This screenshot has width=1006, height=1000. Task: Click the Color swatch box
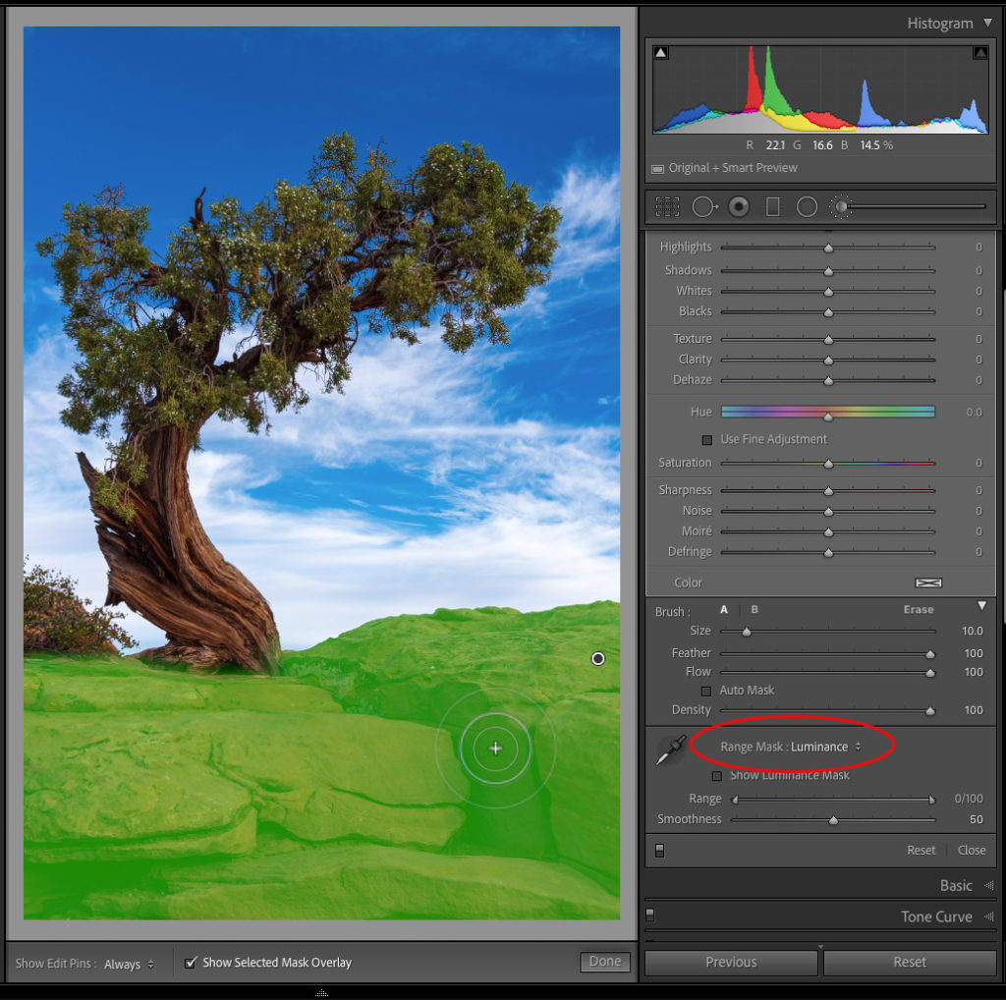(927, 583)
